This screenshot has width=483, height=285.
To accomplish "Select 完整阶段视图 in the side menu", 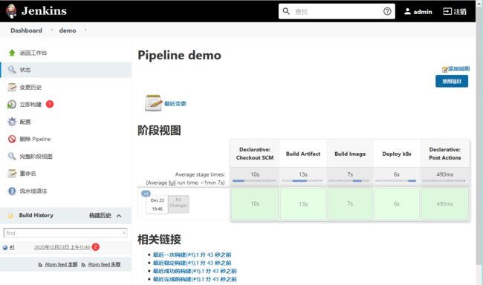I will coord(36,157).
